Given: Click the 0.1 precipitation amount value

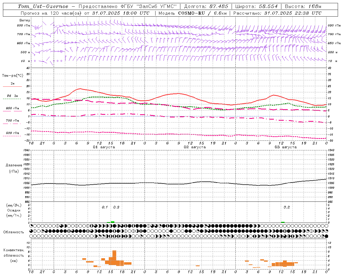Looking at the screenshot, I should pyautogui.click(x=105, y=207).
